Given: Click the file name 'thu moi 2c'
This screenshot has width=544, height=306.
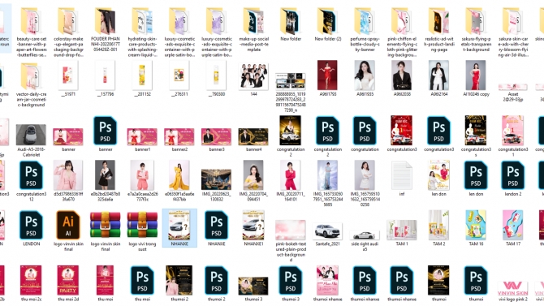Looking at the screenshot, I should tap(31, 299).
